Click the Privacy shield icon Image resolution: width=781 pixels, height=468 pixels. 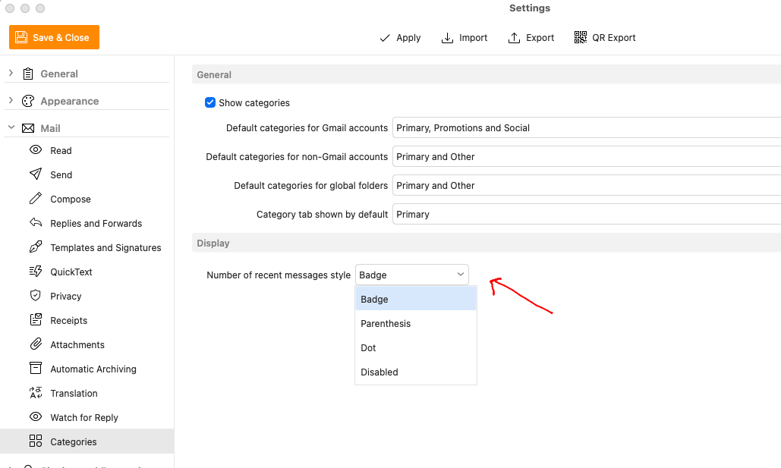[x=36, y=295]
